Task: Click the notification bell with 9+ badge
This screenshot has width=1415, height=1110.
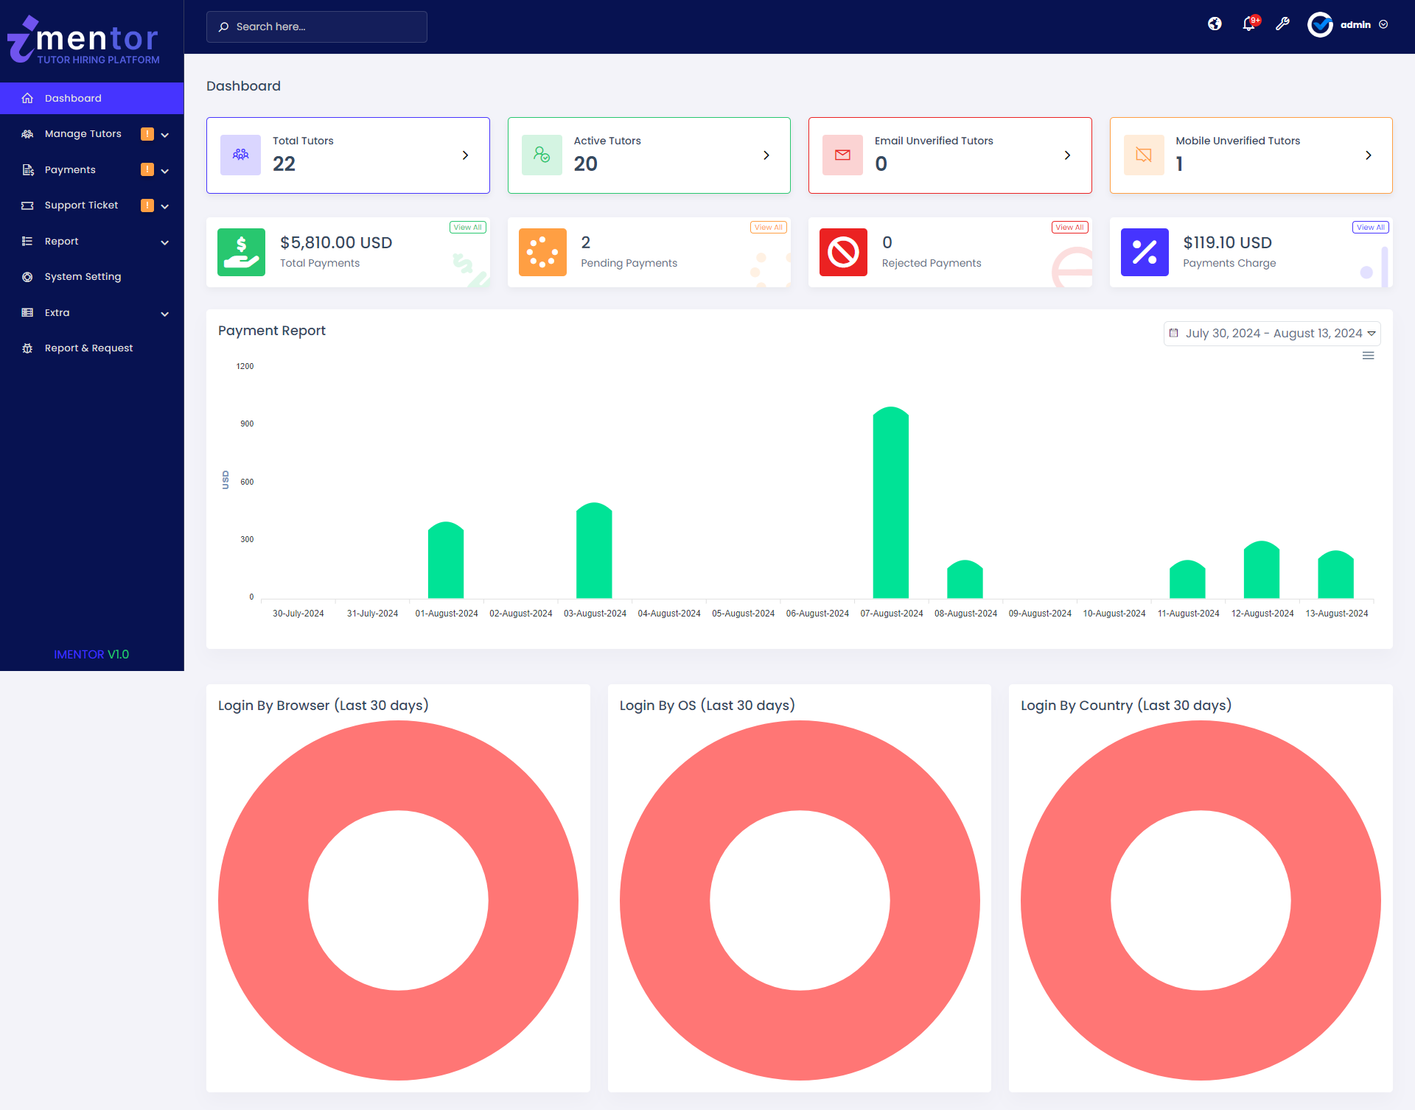Action: tap(1248, 24)
